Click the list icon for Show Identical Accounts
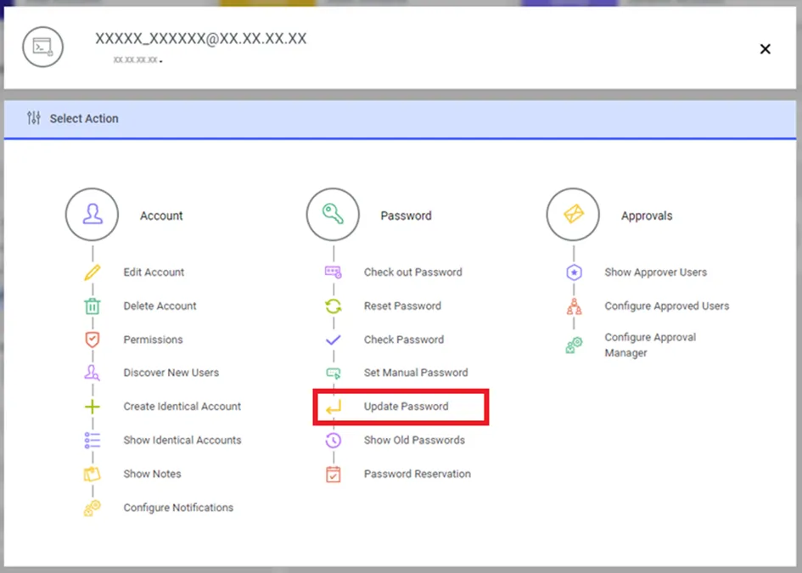 click(x=92, y=440)
